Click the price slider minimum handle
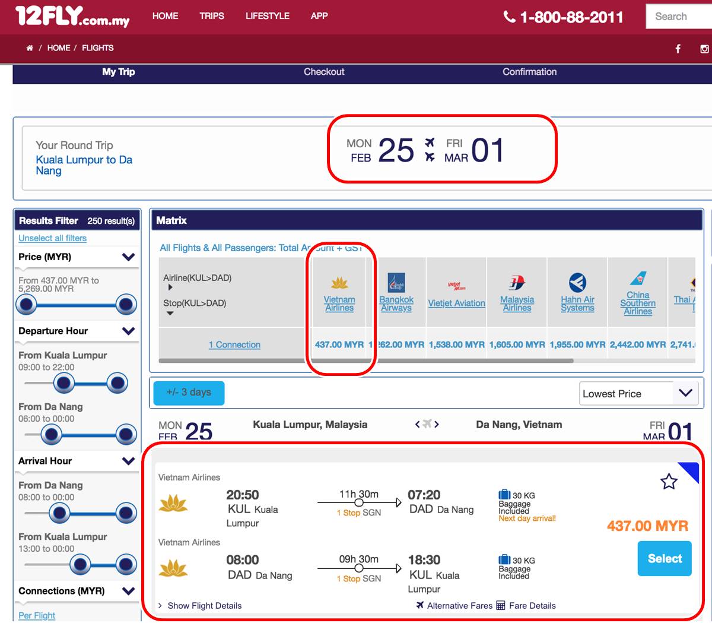The width and height of the screenshot is (712, 623). pyautogui.click(x=26, y=305)
